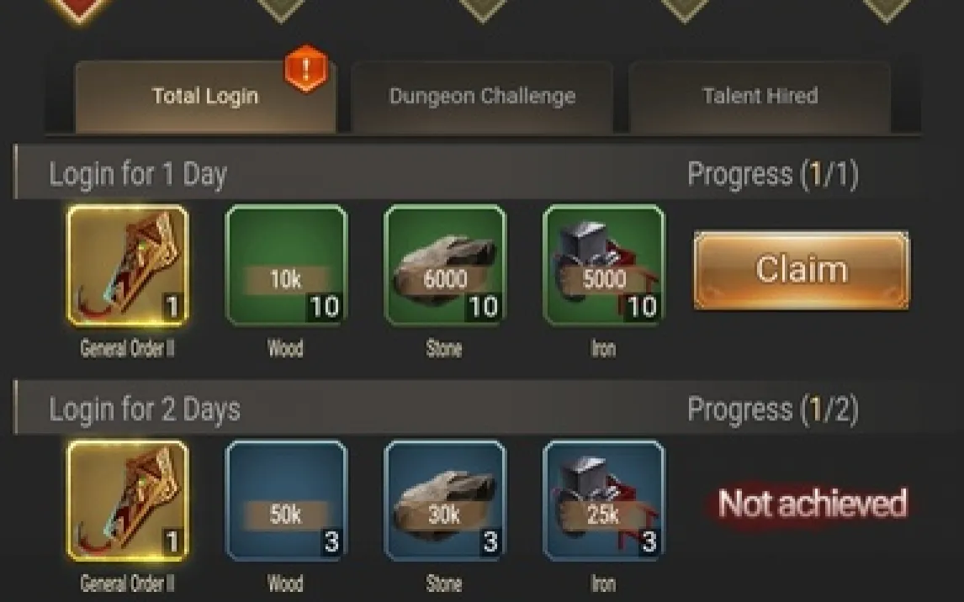Switch to the Dungeon Challenge tab
This screenshot has height=602, width=964.
click(x=482, y=97)
